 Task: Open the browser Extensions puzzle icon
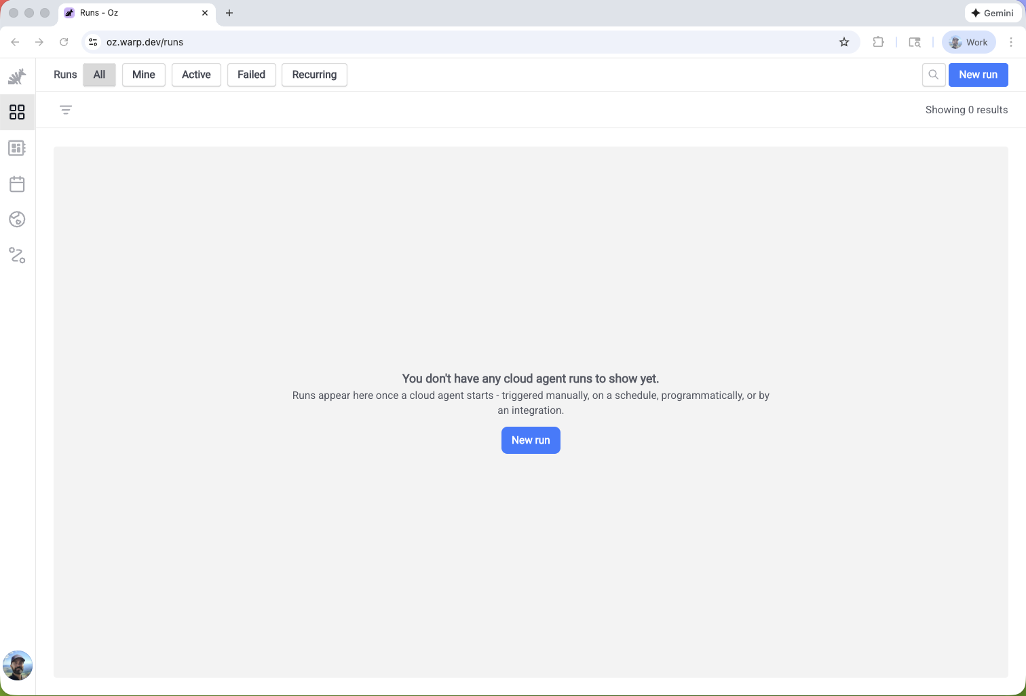pyautogui.click(x=878, y=42)
